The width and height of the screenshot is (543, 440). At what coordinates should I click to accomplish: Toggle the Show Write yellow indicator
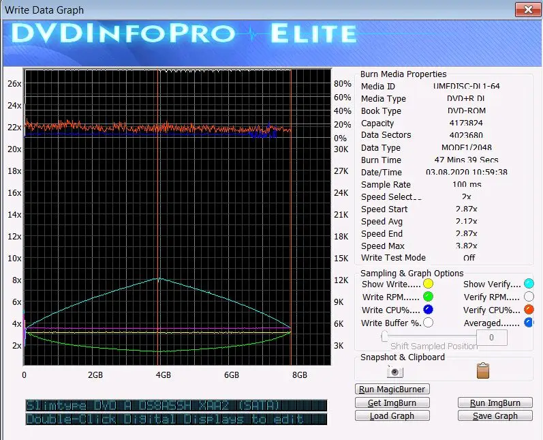pos(428,284)
